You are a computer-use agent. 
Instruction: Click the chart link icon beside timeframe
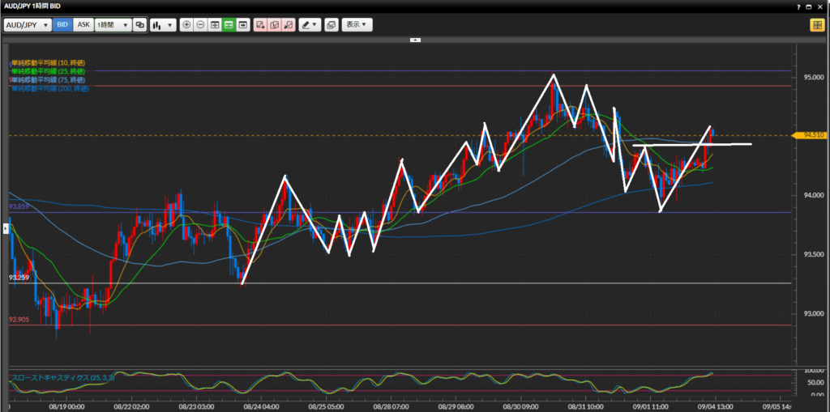point(140,25)
